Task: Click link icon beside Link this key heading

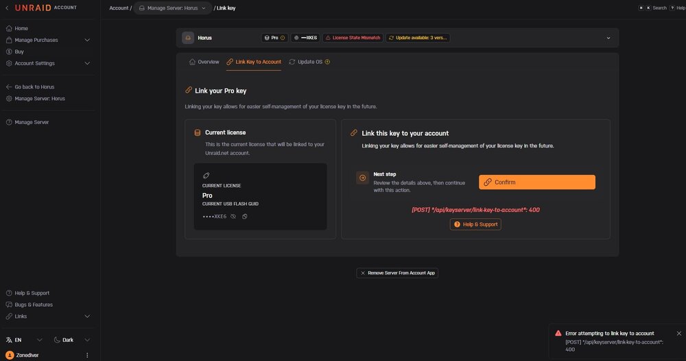Action: tap(354, 132)
